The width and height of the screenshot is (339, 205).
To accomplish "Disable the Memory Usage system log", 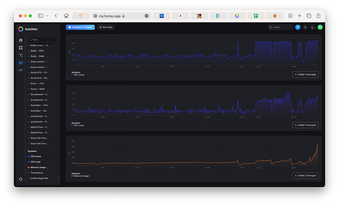I will 38,167.
